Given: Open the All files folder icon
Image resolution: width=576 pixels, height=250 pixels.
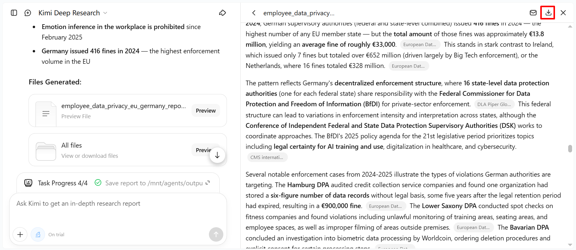Looking at the screenshot, I should tap(46, 151).
